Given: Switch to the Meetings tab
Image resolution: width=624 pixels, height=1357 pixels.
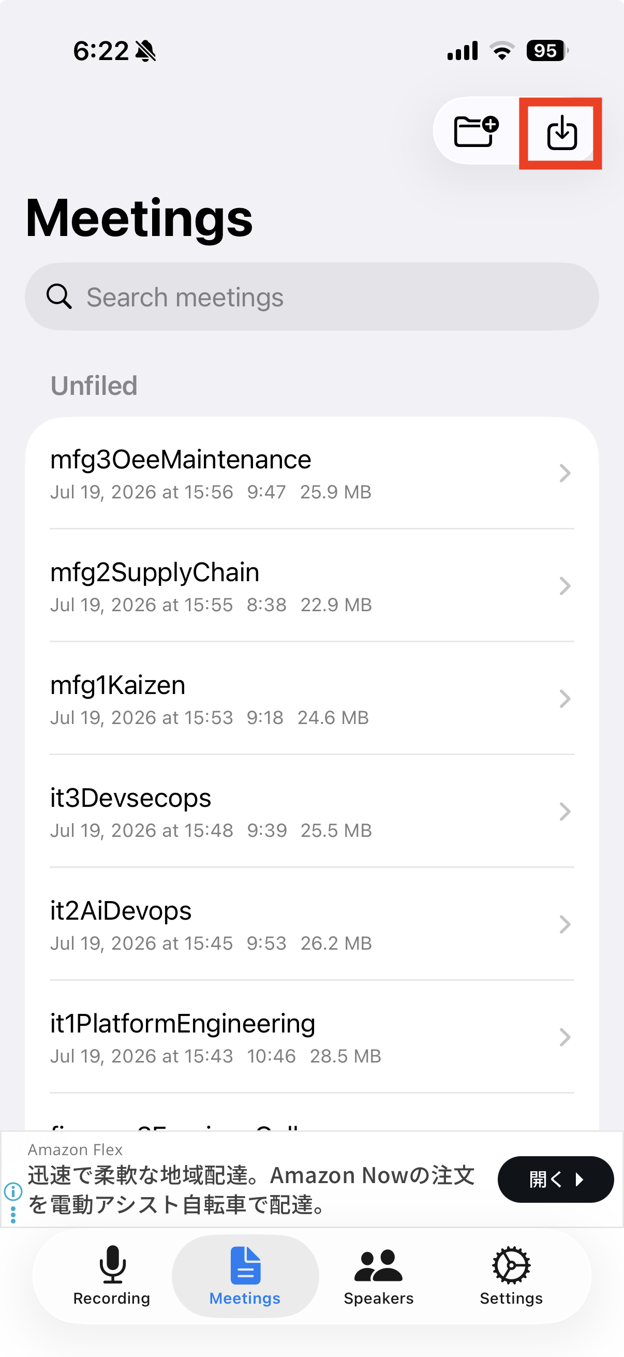Looking at the screenshot, I should [245, 1276].
